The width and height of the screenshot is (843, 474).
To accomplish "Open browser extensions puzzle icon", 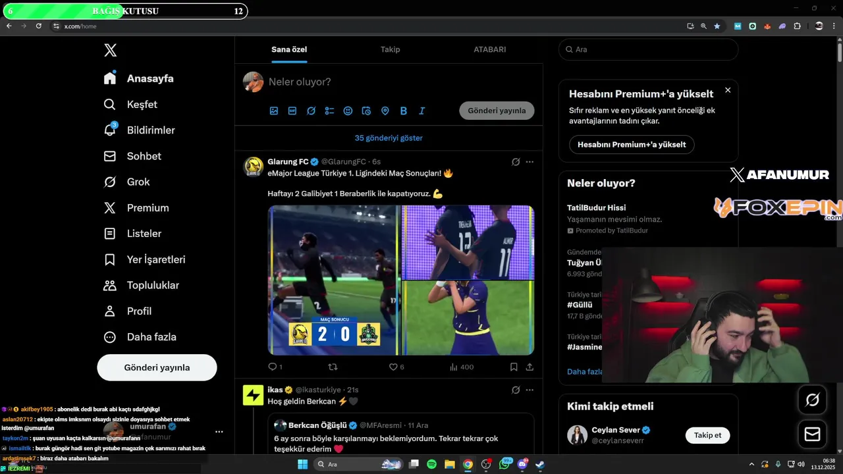I will point(797,26).
